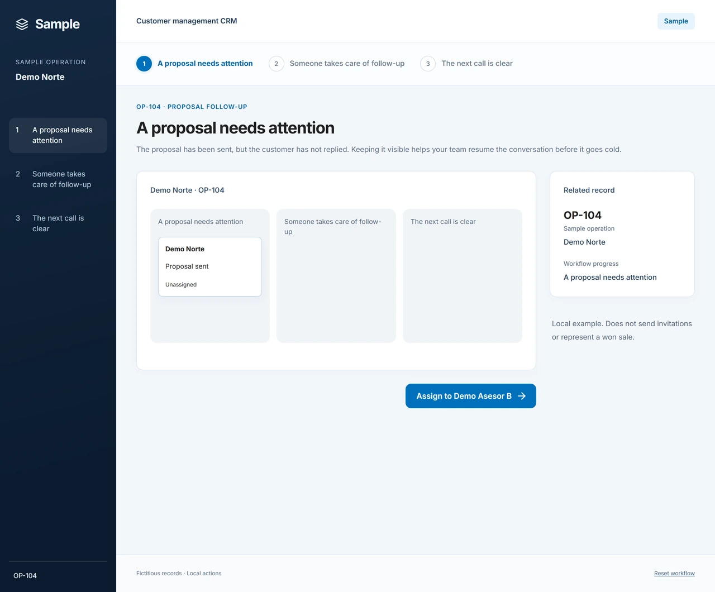Screen dimensions: 715x592
Task: Click board title Demo Norte · OP-104
Action: 187,190
